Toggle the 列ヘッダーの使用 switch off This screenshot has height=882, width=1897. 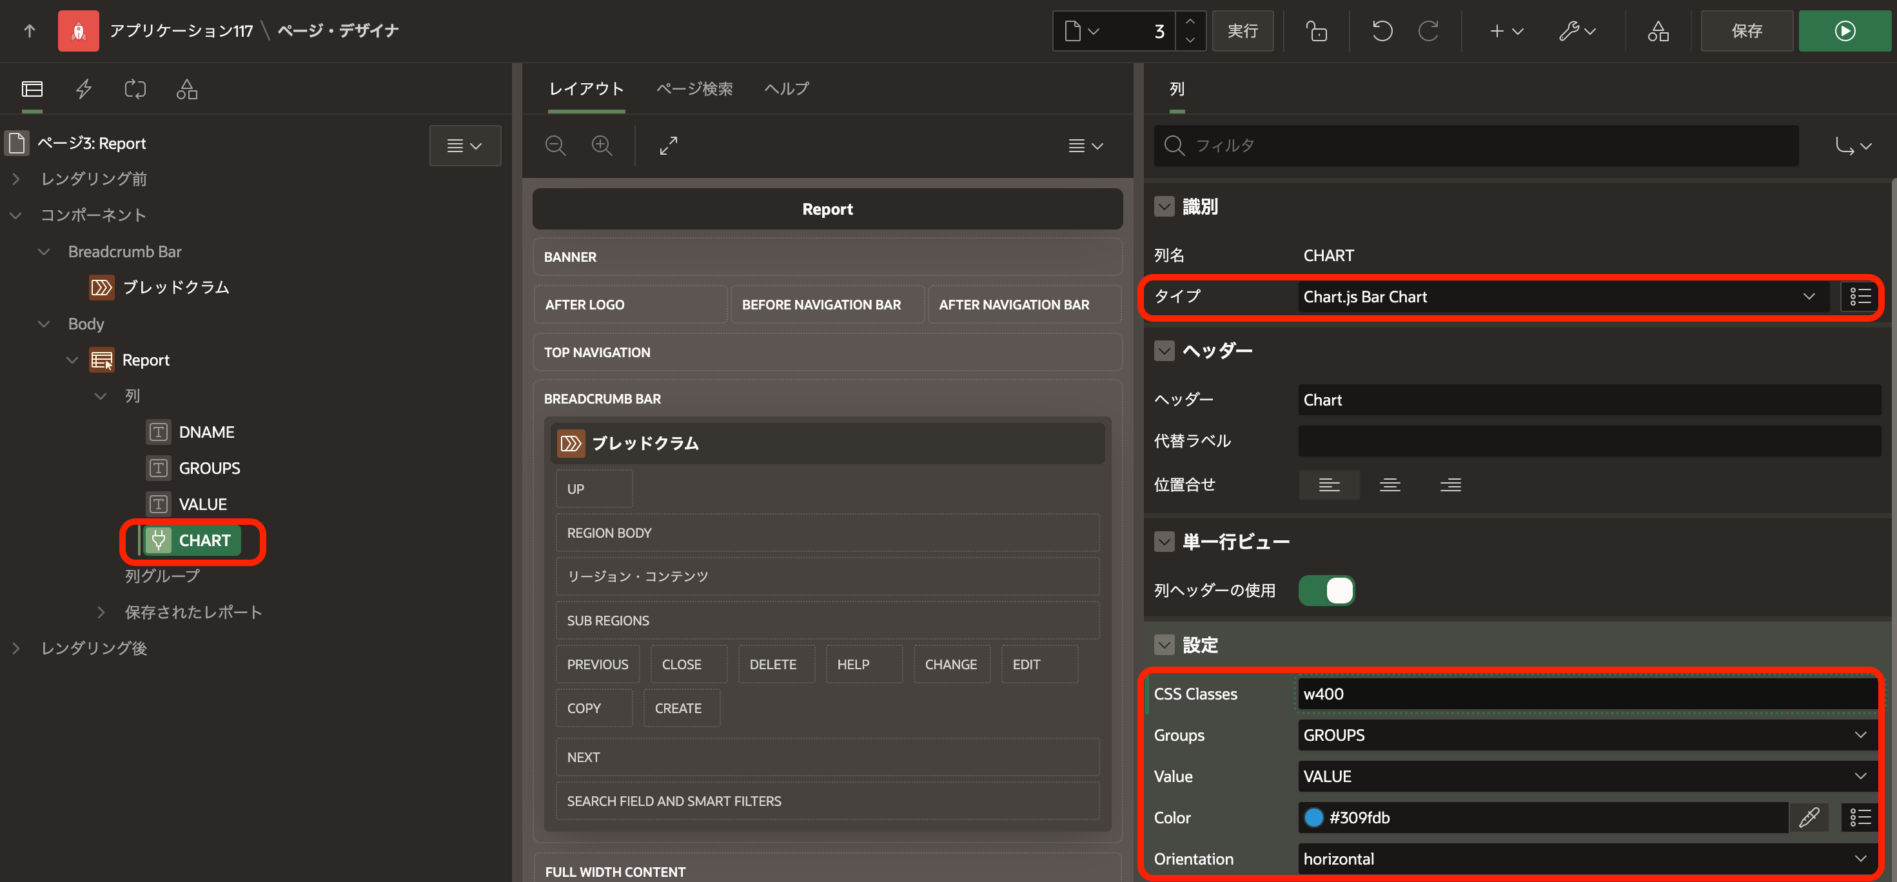(1326, 591)
